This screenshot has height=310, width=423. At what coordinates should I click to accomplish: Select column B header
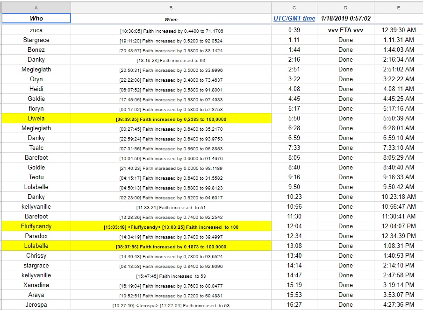pos(171,7)
